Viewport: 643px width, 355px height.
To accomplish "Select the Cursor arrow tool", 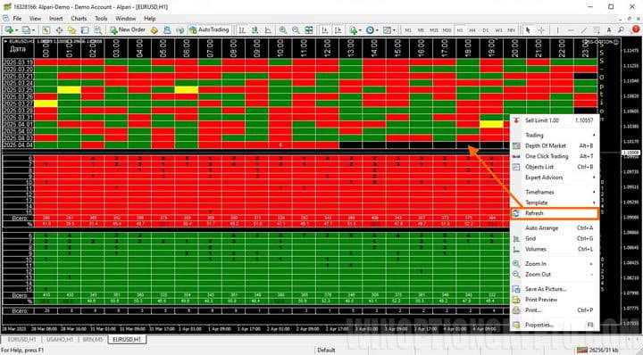I will tap(528, 30).
